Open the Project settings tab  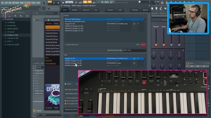[110, 10]
